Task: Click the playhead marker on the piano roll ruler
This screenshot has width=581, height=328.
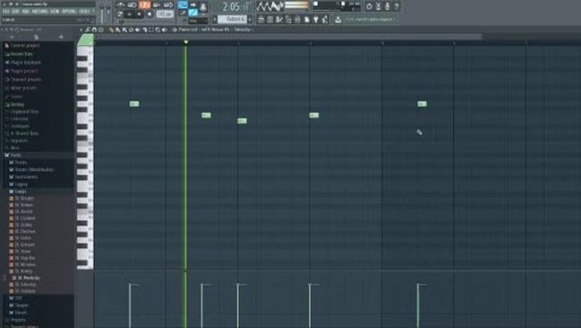Action: 186,42
